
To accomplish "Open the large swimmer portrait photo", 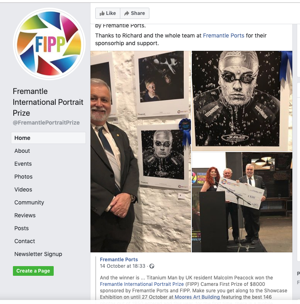I will click(242, 101).
